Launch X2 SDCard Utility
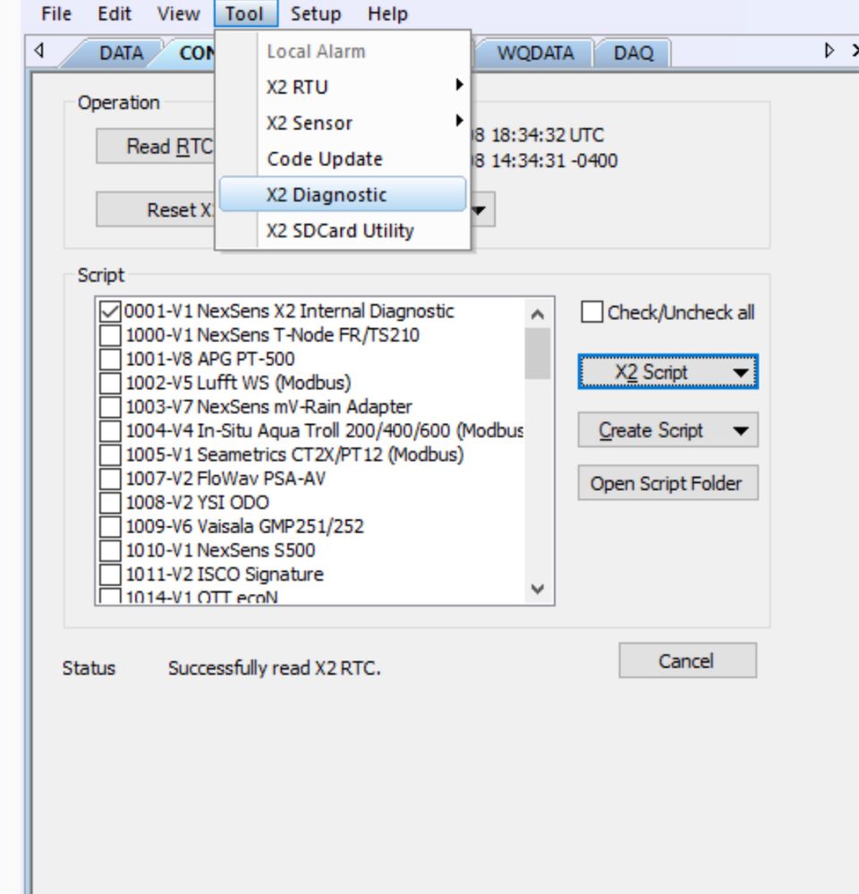Viewport: 859px width, 894px height. [x=343, y=230]
